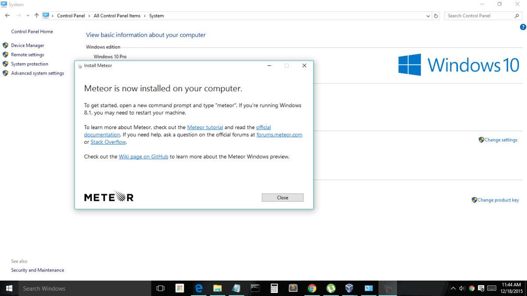Open Advanced system settings
527x296 pixels.
[x=37, y=73]
